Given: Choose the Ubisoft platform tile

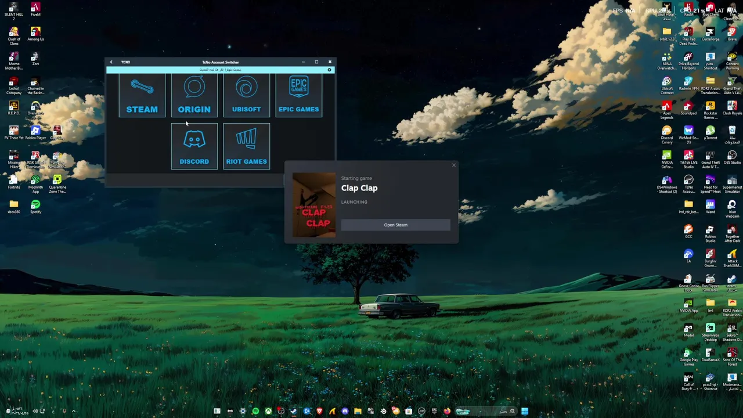Looking at the screenshot, I should click(246, 96).
